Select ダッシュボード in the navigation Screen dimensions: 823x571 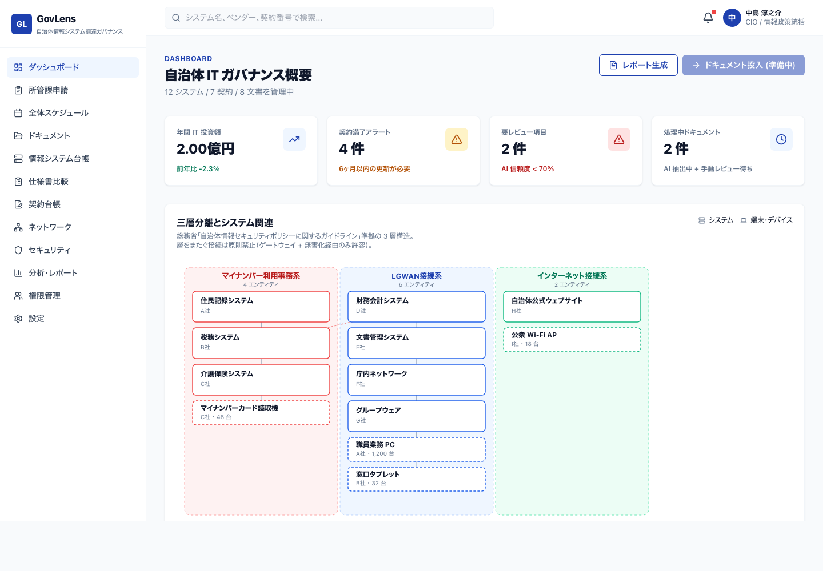coord(54,67)
